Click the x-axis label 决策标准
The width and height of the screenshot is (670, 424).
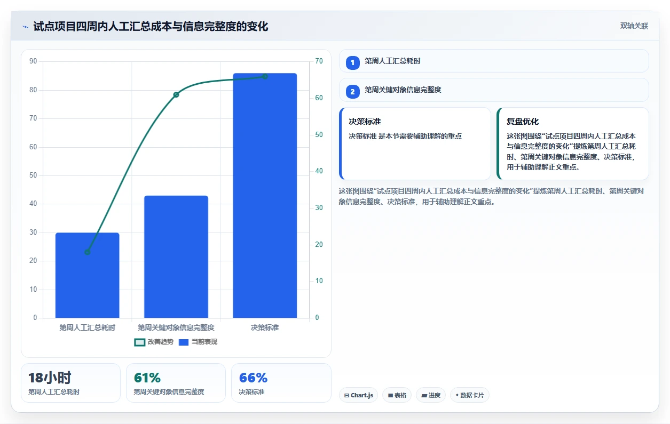click(x=265, y=327)
